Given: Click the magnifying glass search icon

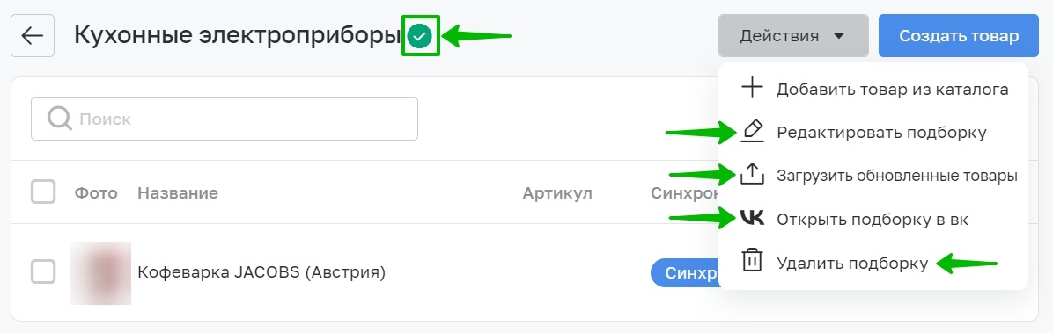Looking at the screenshot, I should (60, 119).
